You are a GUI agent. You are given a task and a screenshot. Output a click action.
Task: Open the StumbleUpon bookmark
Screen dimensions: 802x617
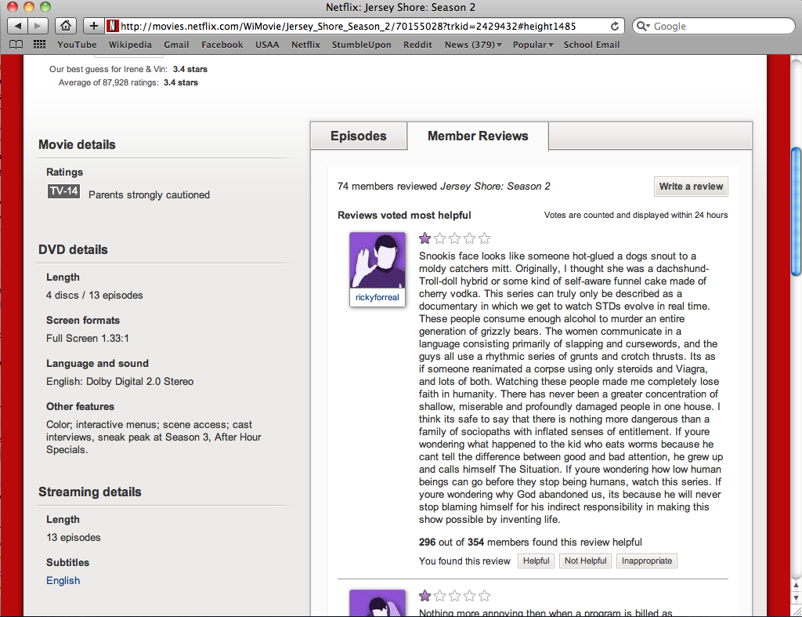coord(361,45)
